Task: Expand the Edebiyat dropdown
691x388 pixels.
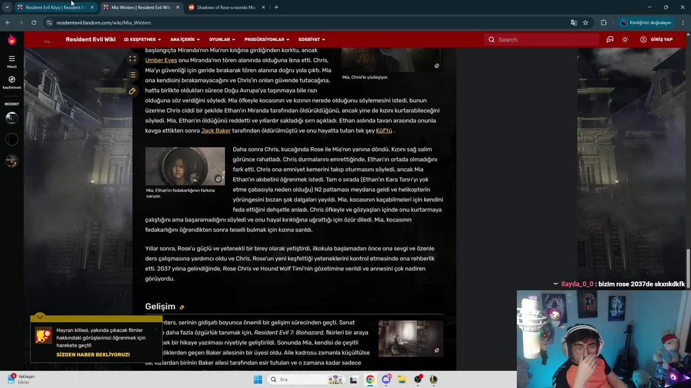Action: (x=312, y=39)
